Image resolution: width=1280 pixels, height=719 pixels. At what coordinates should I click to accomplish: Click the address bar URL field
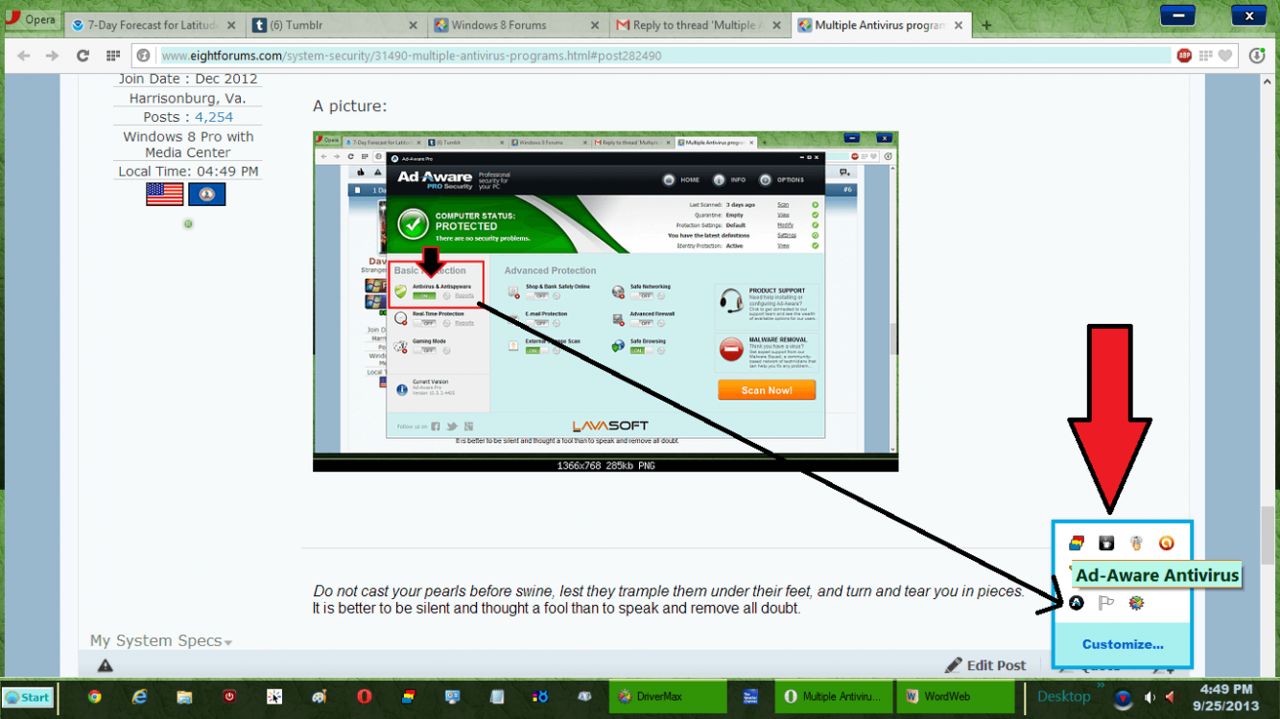tap(662, 56)
